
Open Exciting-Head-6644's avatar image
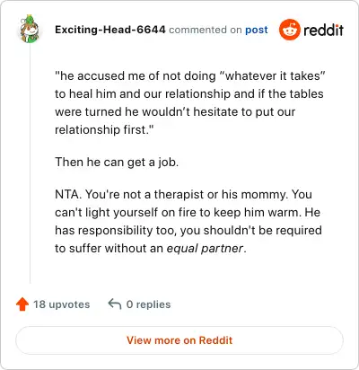tap(30, 29)
